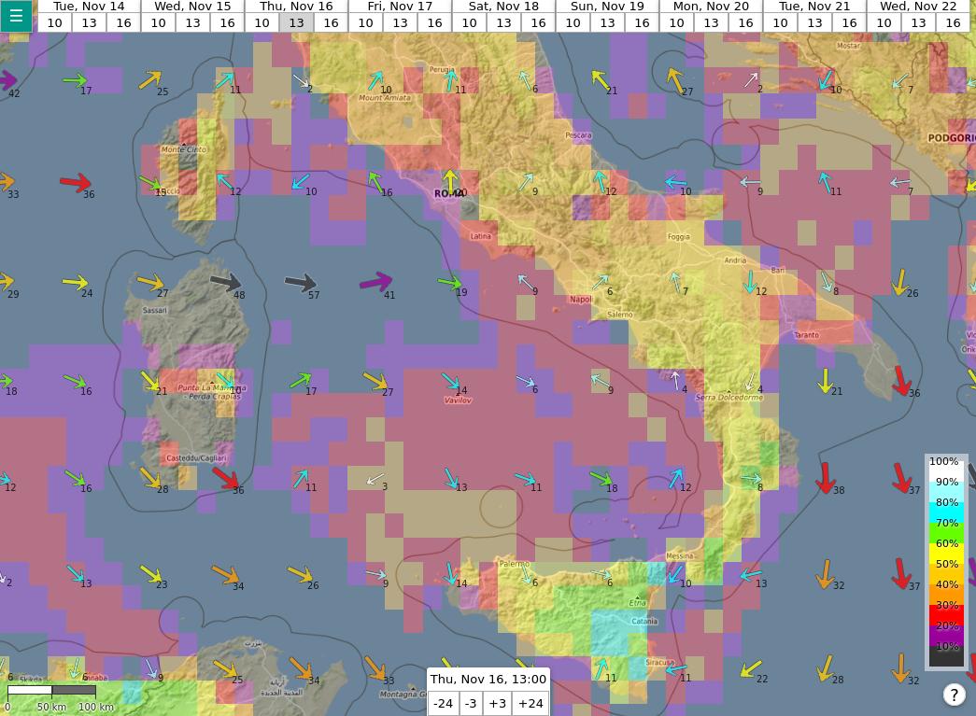Click the wind arrow labeled 18 near Messina
Screen dimensions: 976x716
pyautogui.click(x=601, y=478)
